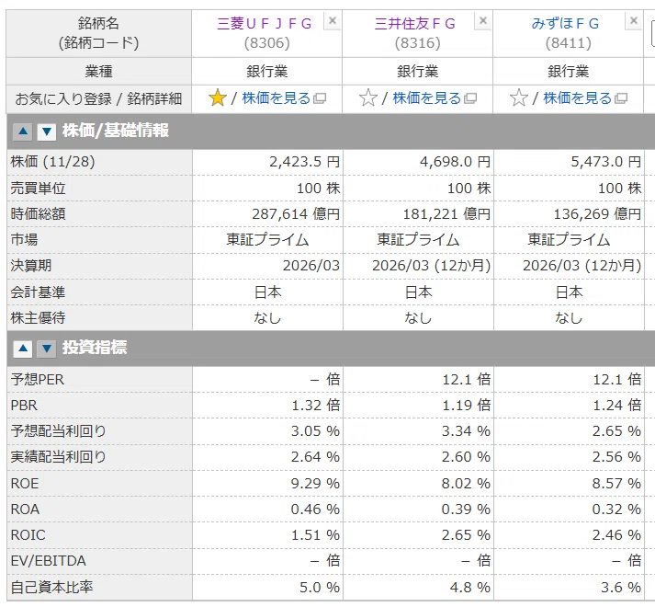Click the 銘柄名 (銘柄コード) header cell
The width and height of the screenshot is (655, 607).
tap(98, 33)
